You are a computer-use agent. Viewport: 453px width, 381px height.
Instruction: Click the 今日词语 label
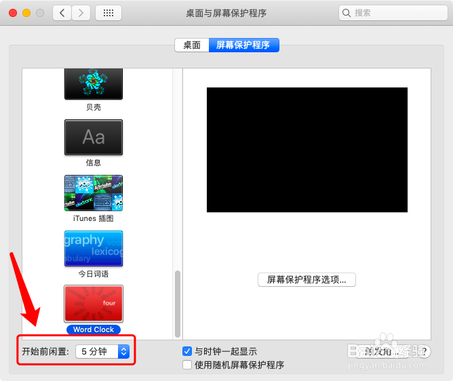point(94,274)
